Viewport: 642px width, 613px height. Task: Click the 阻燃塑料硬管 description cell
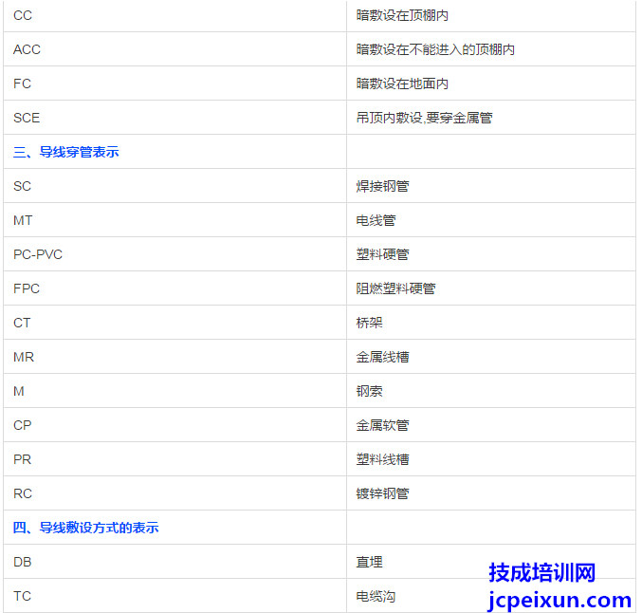point(395,288)
